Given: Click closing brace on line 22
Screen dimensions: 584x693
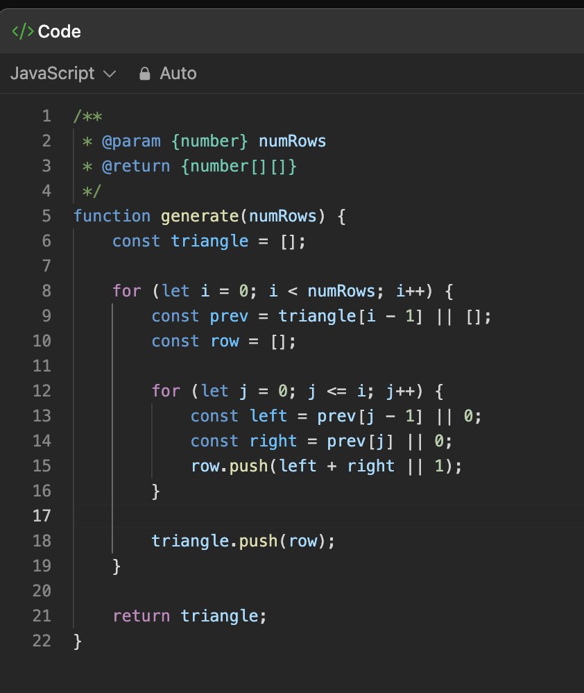Looking at the screenshot, I should point(78,642).
